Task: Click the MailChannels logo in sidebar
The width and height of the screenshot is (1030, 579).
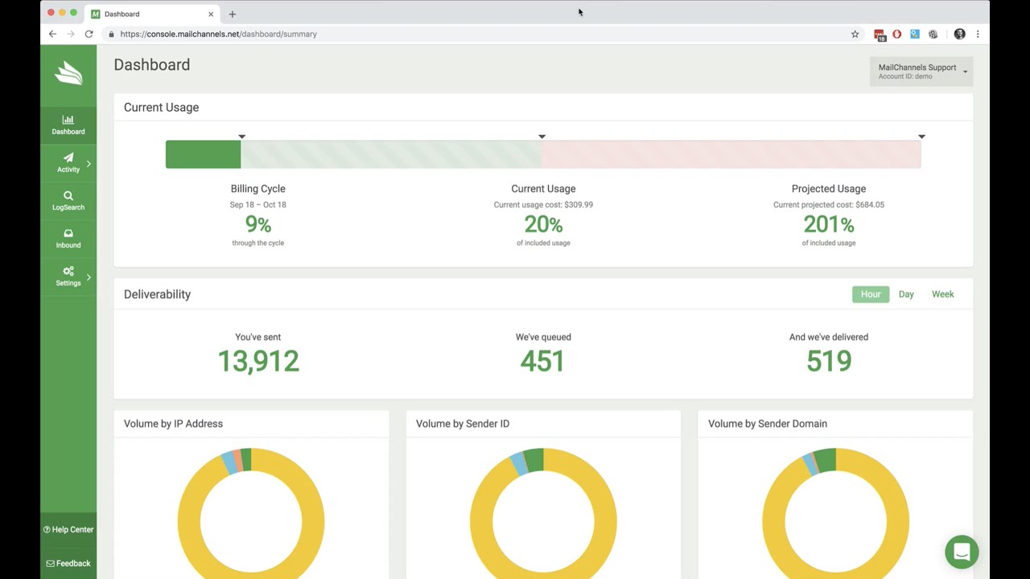Action: [x=68, y=72]
